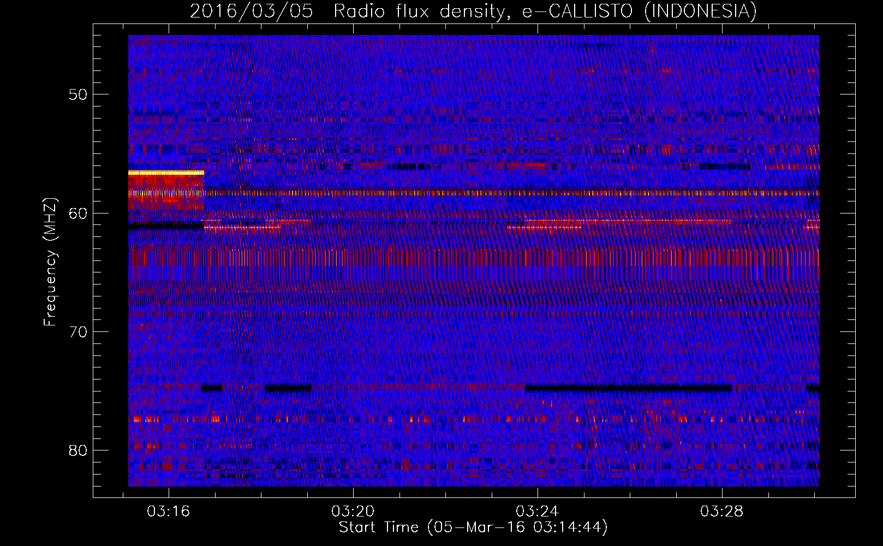The image size is (883, 546).
Task: Click the 60 frequency tick label
Action: tap(78, 213)
